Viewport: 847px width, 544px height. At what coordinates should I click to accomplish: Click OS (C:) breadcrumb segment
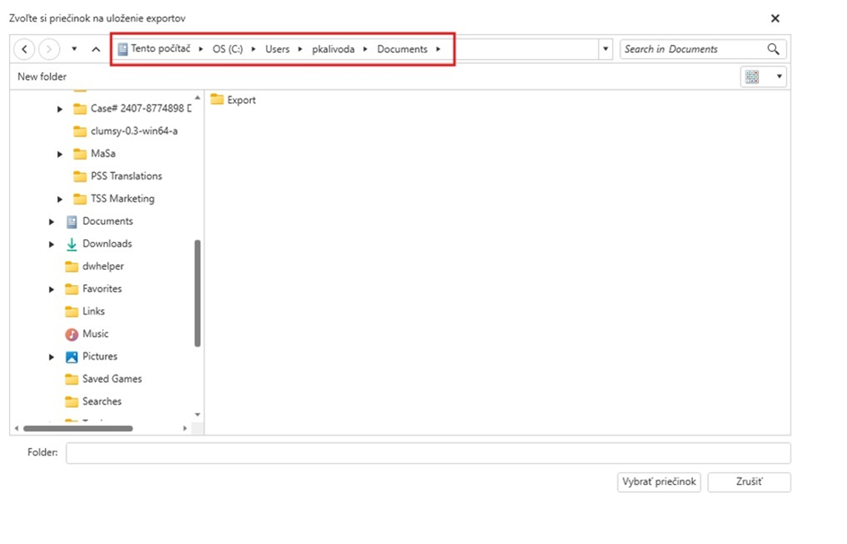[x=228, y=49]
